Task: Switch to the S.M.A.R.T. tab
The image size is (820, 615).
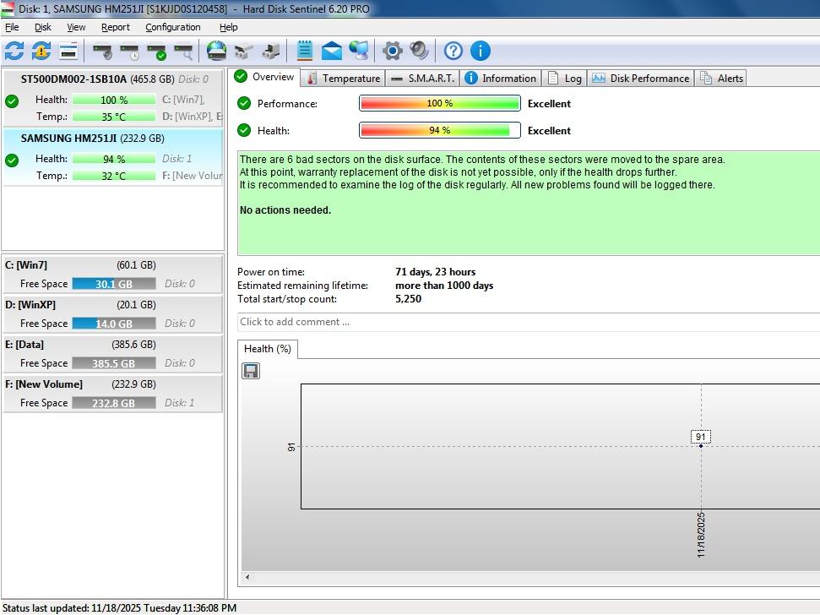Action: [x=423, y=78]
